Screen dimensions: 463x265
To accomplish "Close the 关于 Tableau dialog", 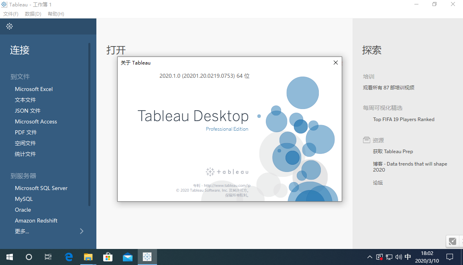I will click(x=335, y=63).
